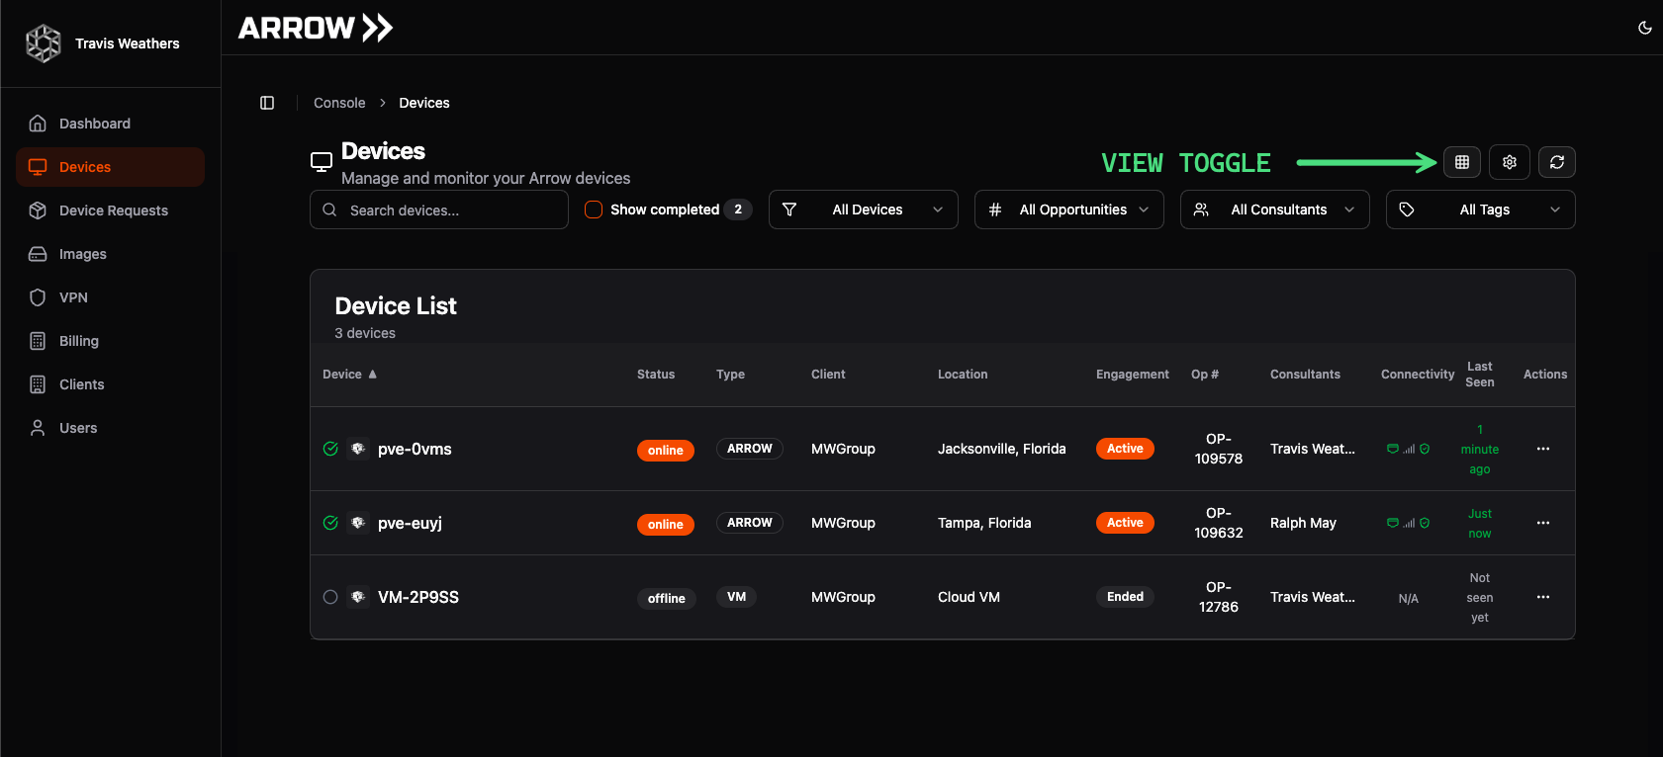This screenshot has width=1663, height=757.
Task: Toggle Show completed checkbox
Action: pos(594,210)
